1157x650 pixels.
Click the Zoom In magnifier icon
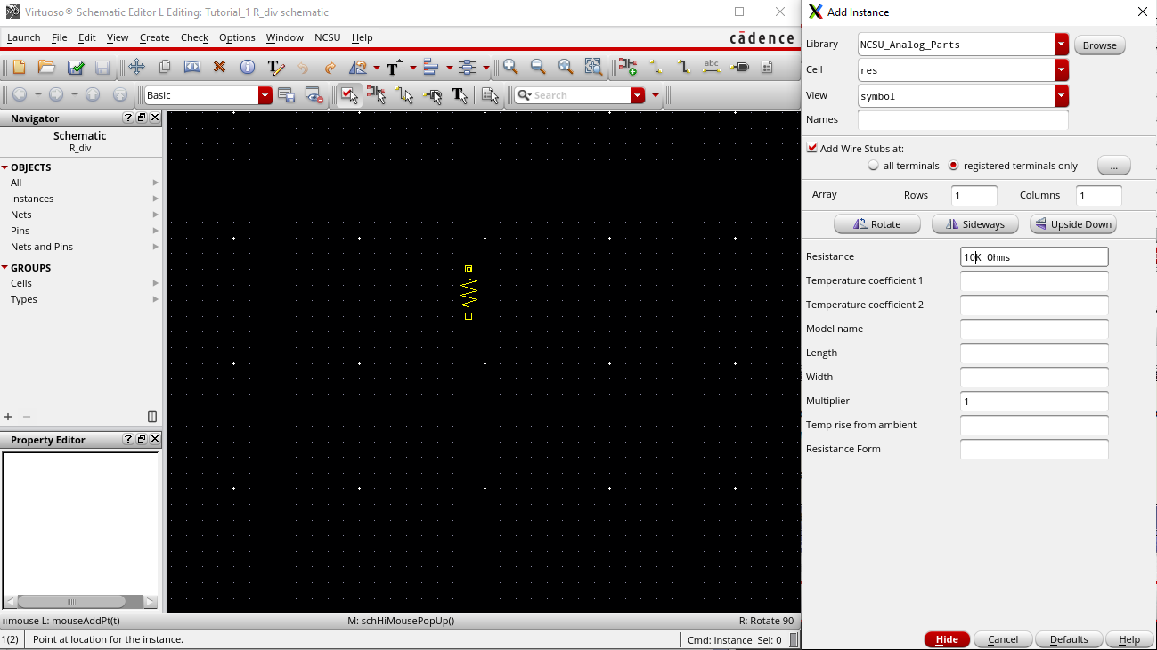510,67
